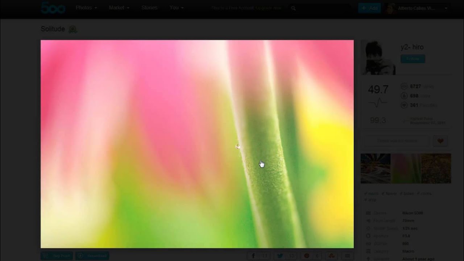
Task: Share the photo on Facebook
Action: click(x=259, y=256)
